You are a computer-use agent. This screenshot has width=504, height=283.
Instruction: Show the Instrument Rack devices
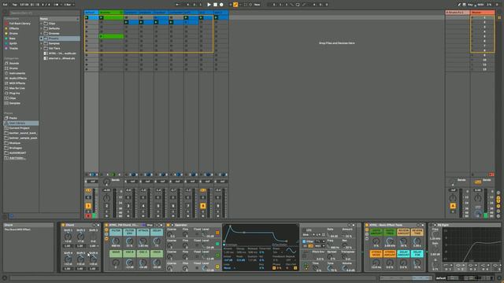click(x=106, y=239)
